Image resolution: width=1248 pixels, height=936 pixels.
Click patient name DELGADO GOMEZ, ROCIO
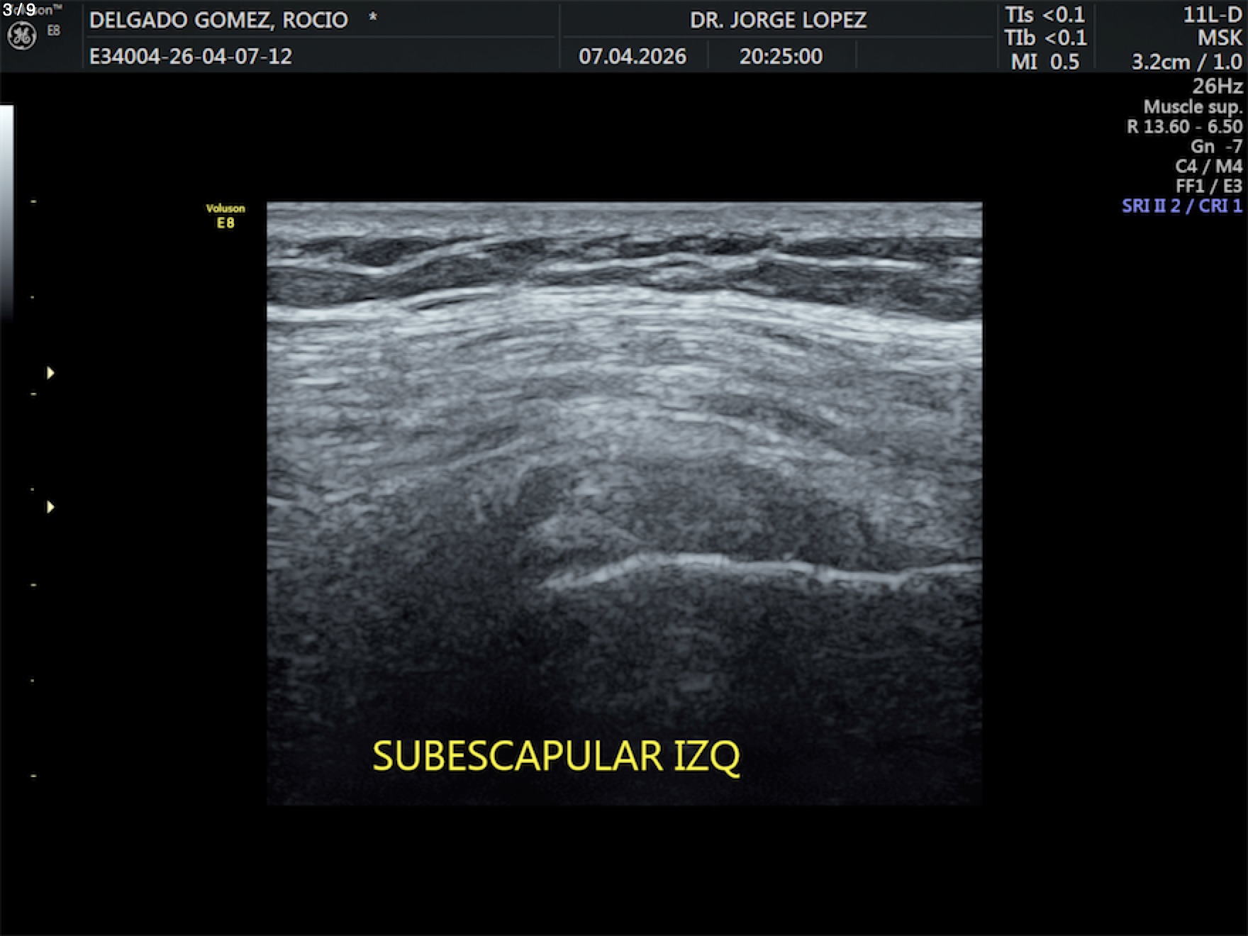click(x=218, y=20)
